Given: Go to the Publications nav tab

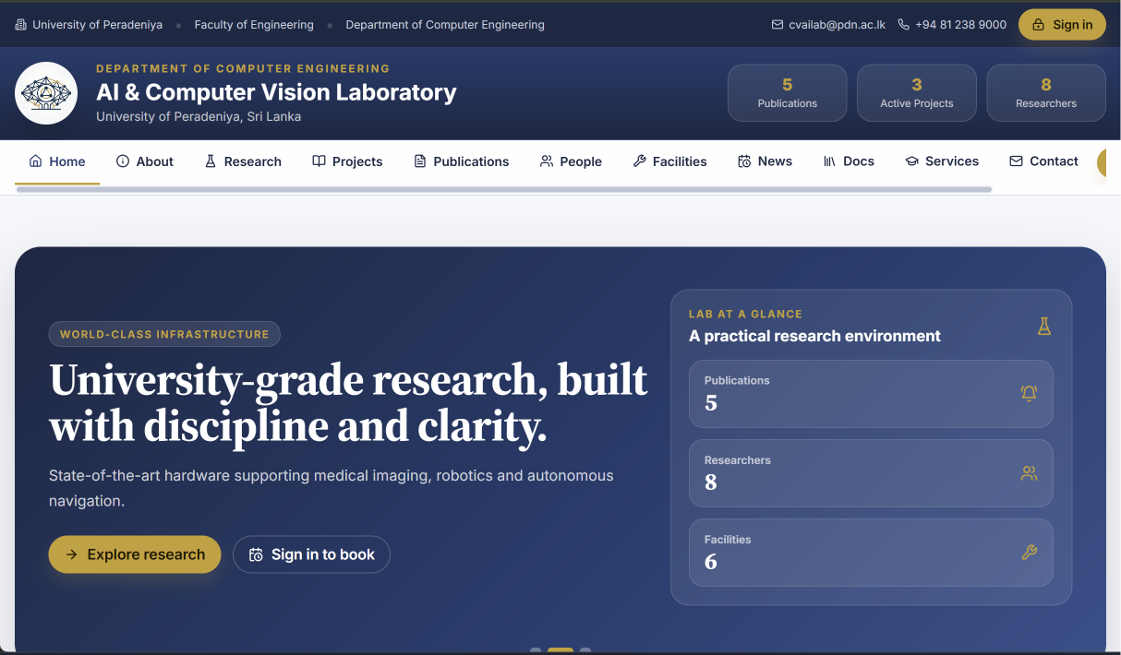Looking at the screenshot, I should point(461,161).
